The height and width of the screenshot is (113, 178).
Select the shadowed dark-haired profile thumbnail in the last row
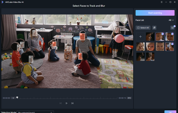click(x=141, y=57)
